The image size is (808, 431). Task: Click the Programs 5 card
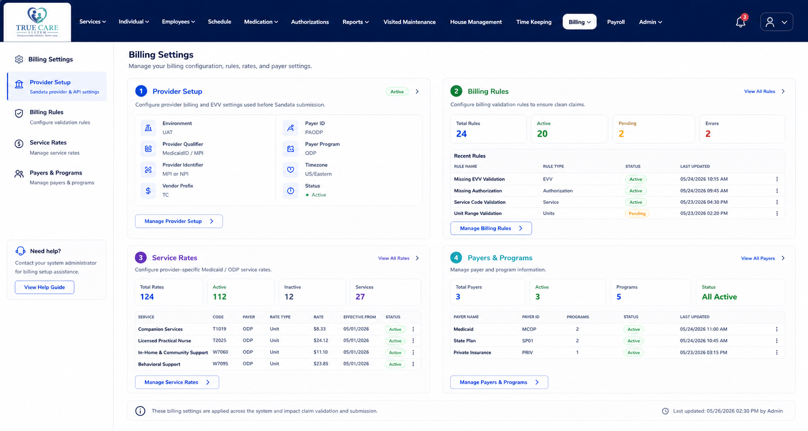(651, 292)
